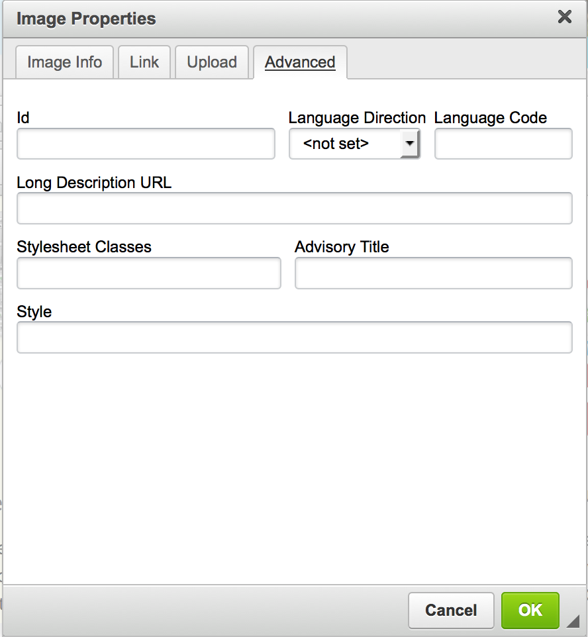Switch to the Image Info tab

point(64,62)
